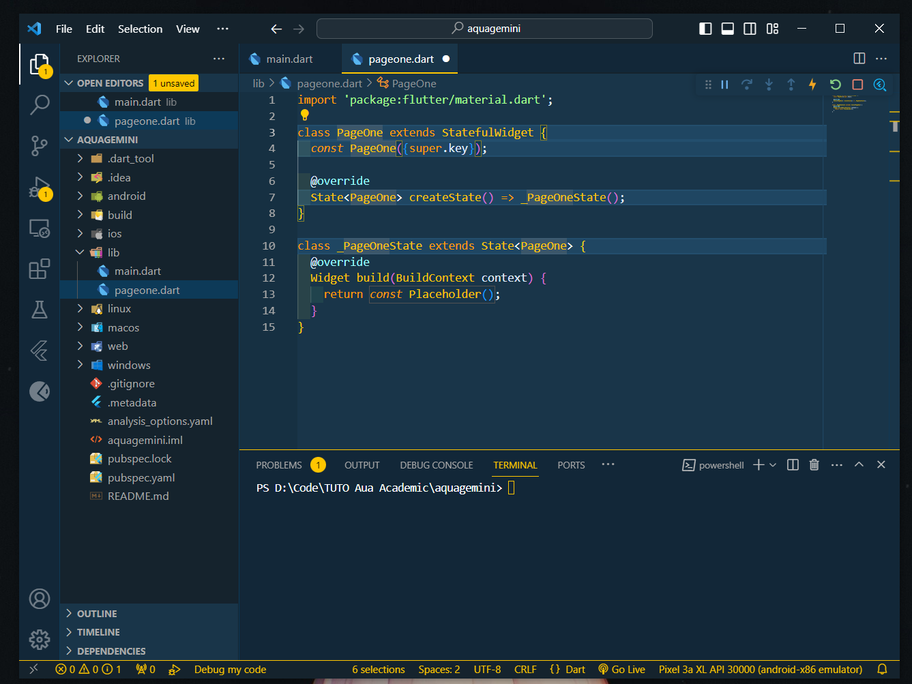Go forward in navigation history

pos(299,29)
